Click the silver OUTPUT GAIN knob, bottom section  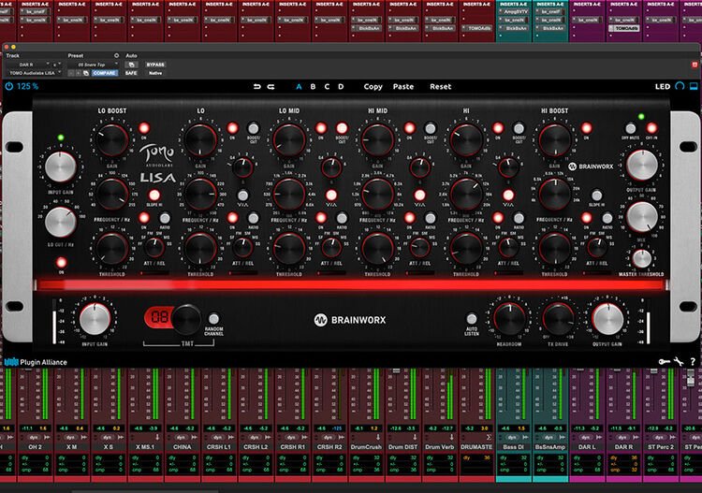pos(607,319)
